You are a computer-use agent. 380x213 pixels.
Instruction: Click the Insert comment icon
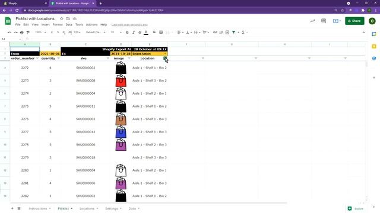tap(221, 33)
